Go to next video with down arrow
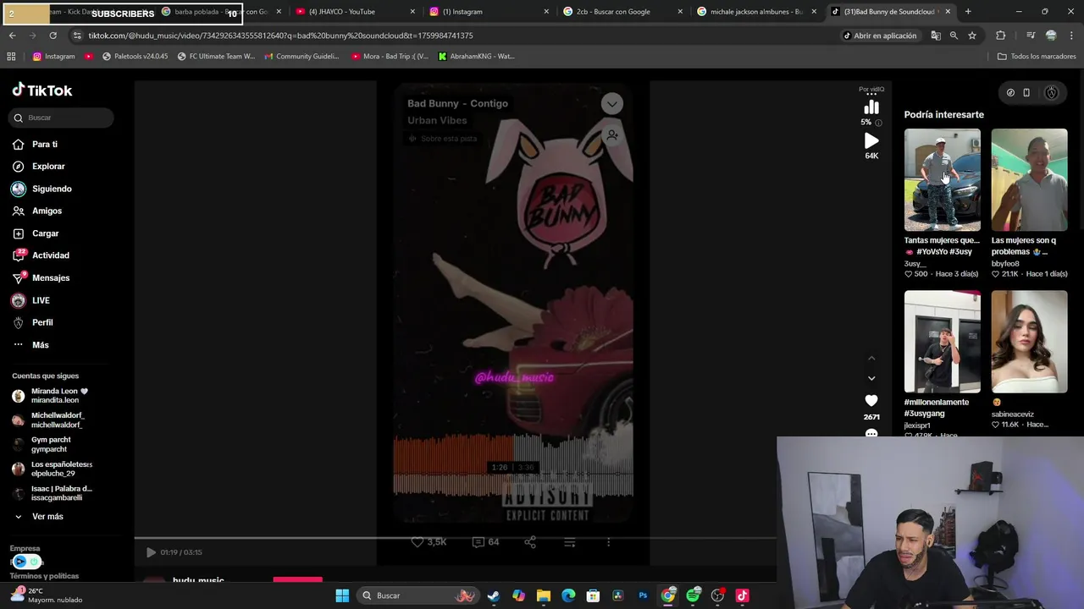This screenshot has width=1084, height=609. click(871, 378)
